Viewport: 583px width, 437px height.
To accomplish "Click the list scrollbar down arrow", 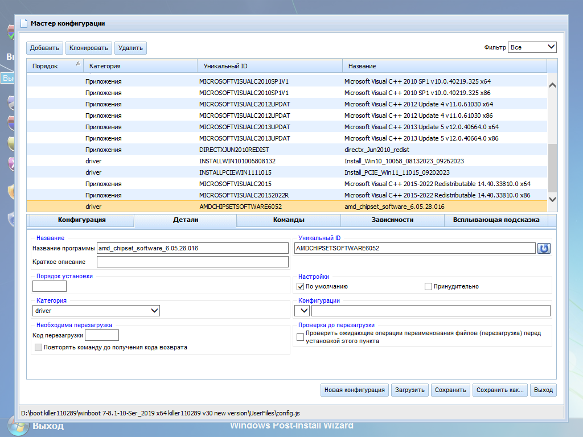I will pyautogui.click(x=552, y=199).
